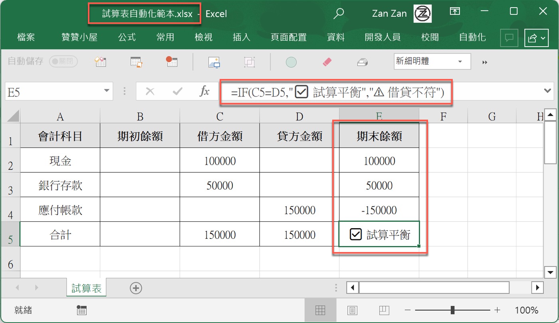This screenshot has width=559, height=323.
Task: Expand the formula bar chevron
Action: coord(548,91)
